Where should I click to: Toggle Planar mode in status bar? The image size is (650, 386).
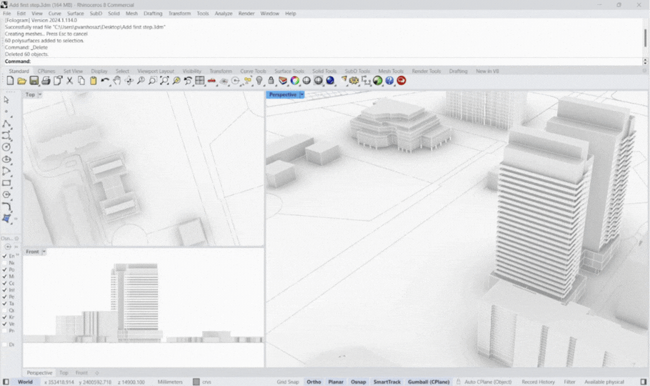336,382
